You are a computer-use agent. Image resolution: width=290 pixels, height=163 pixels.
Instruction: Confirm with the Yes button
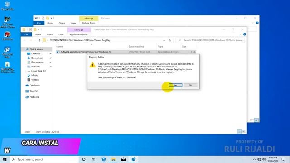(175, 85)
